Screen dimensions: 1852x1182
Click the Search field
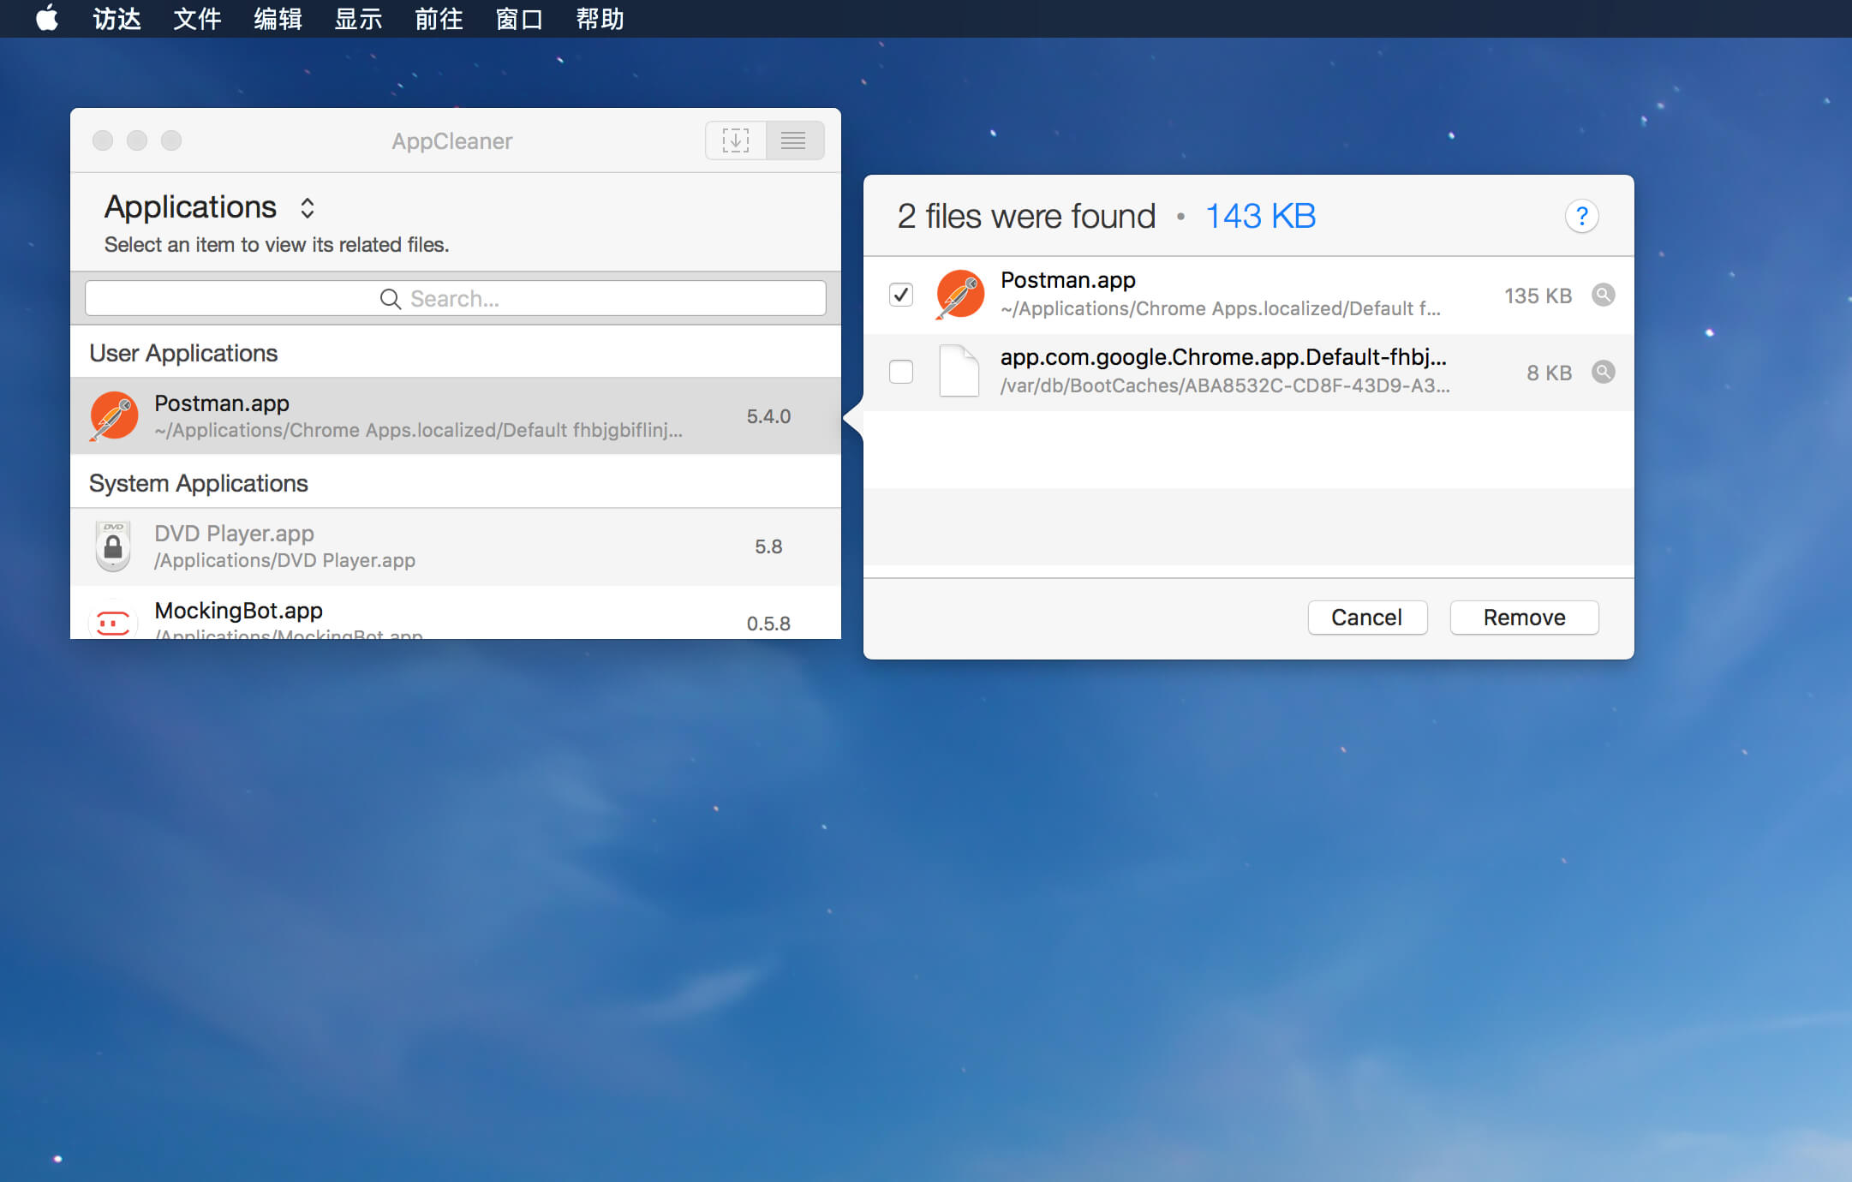point(456,298)
